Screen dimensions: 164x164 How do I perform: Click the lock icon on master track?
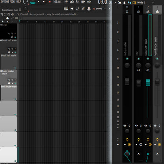[127, 11]
